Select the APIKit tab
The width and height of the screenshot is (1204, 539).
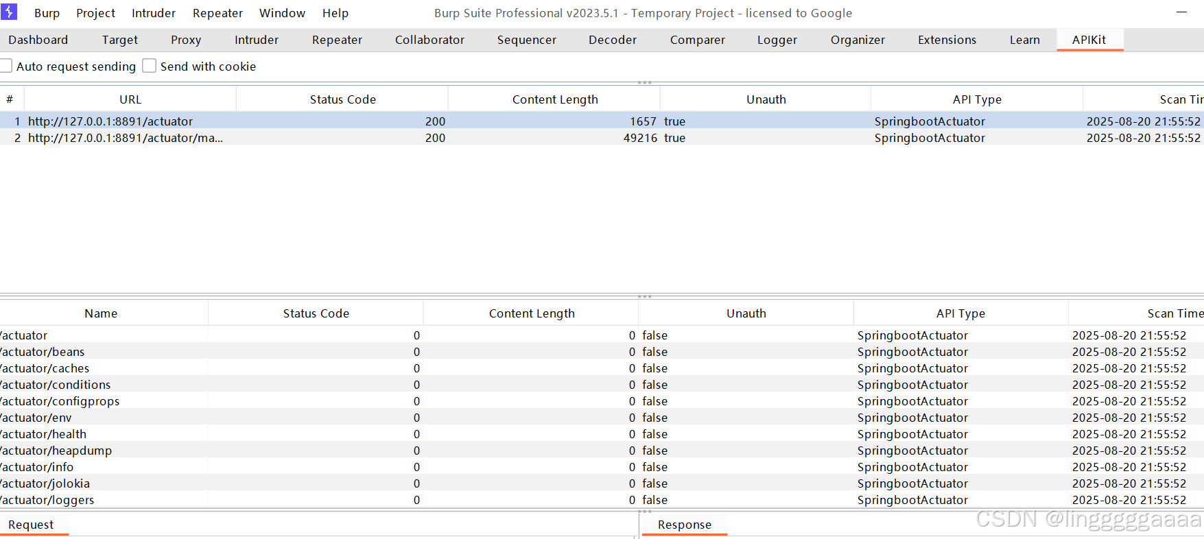pyautogui.click(x=1089, y=40)
